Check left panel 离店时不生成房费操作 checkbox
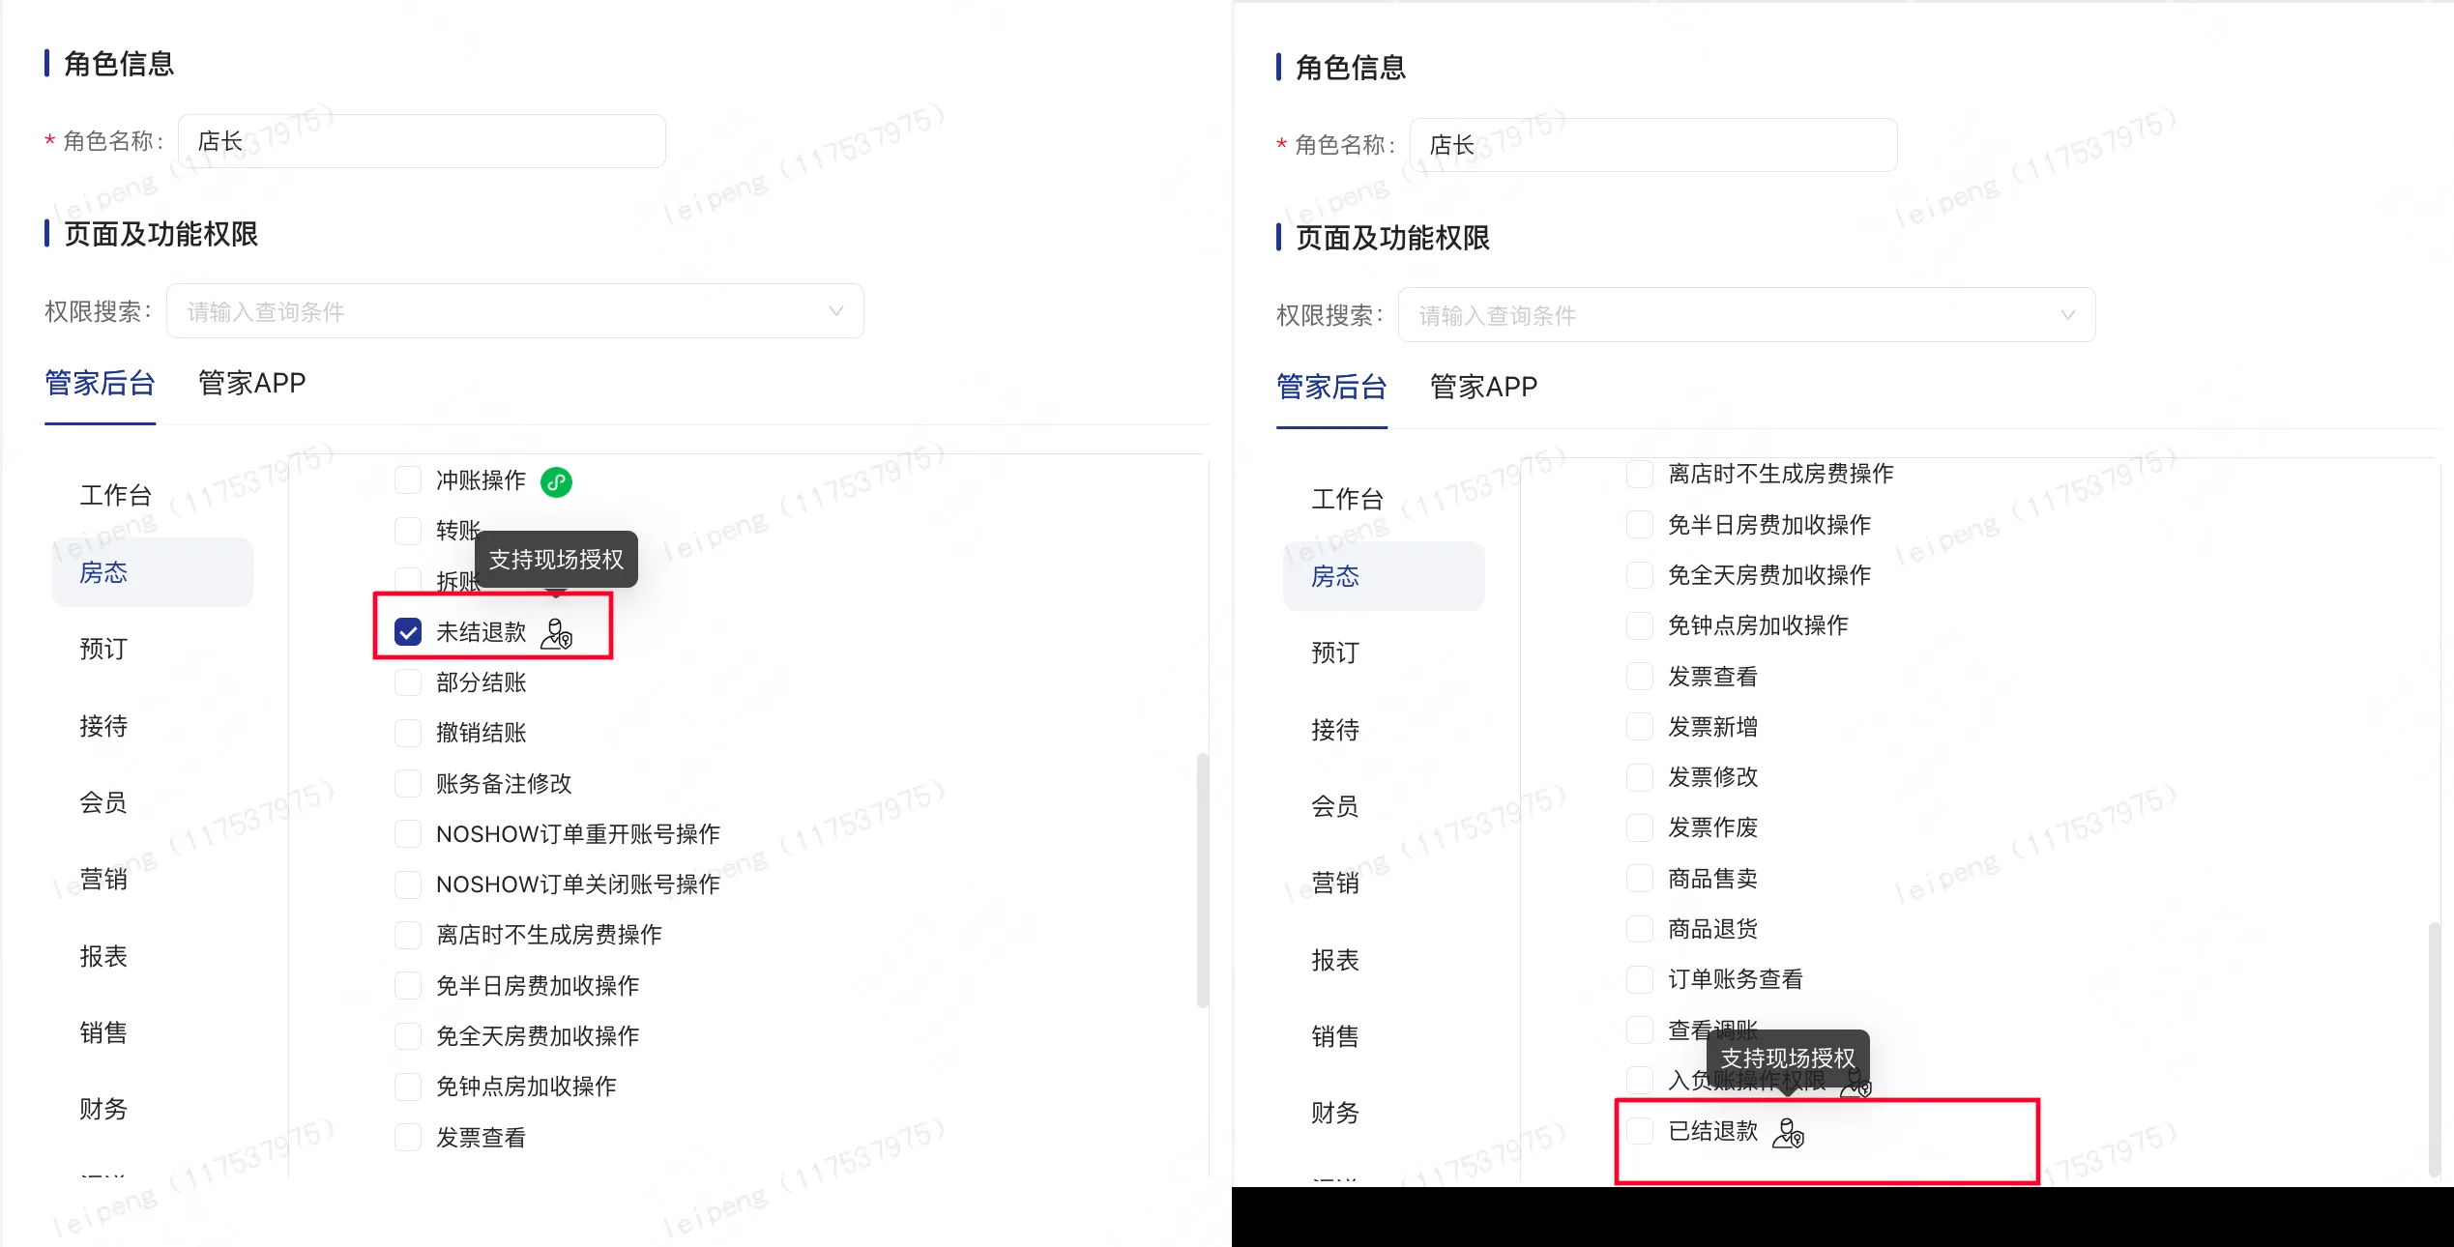 click(408, 935)
